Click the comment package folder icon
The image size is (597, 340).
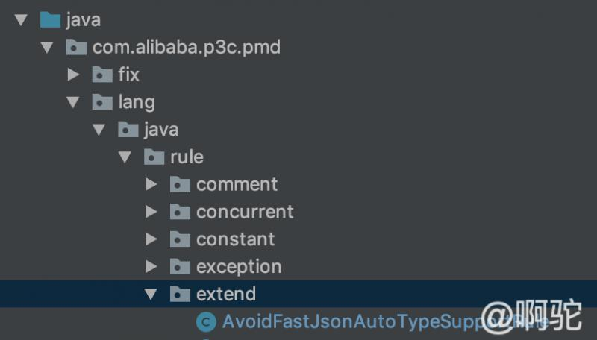pos(181,184)
